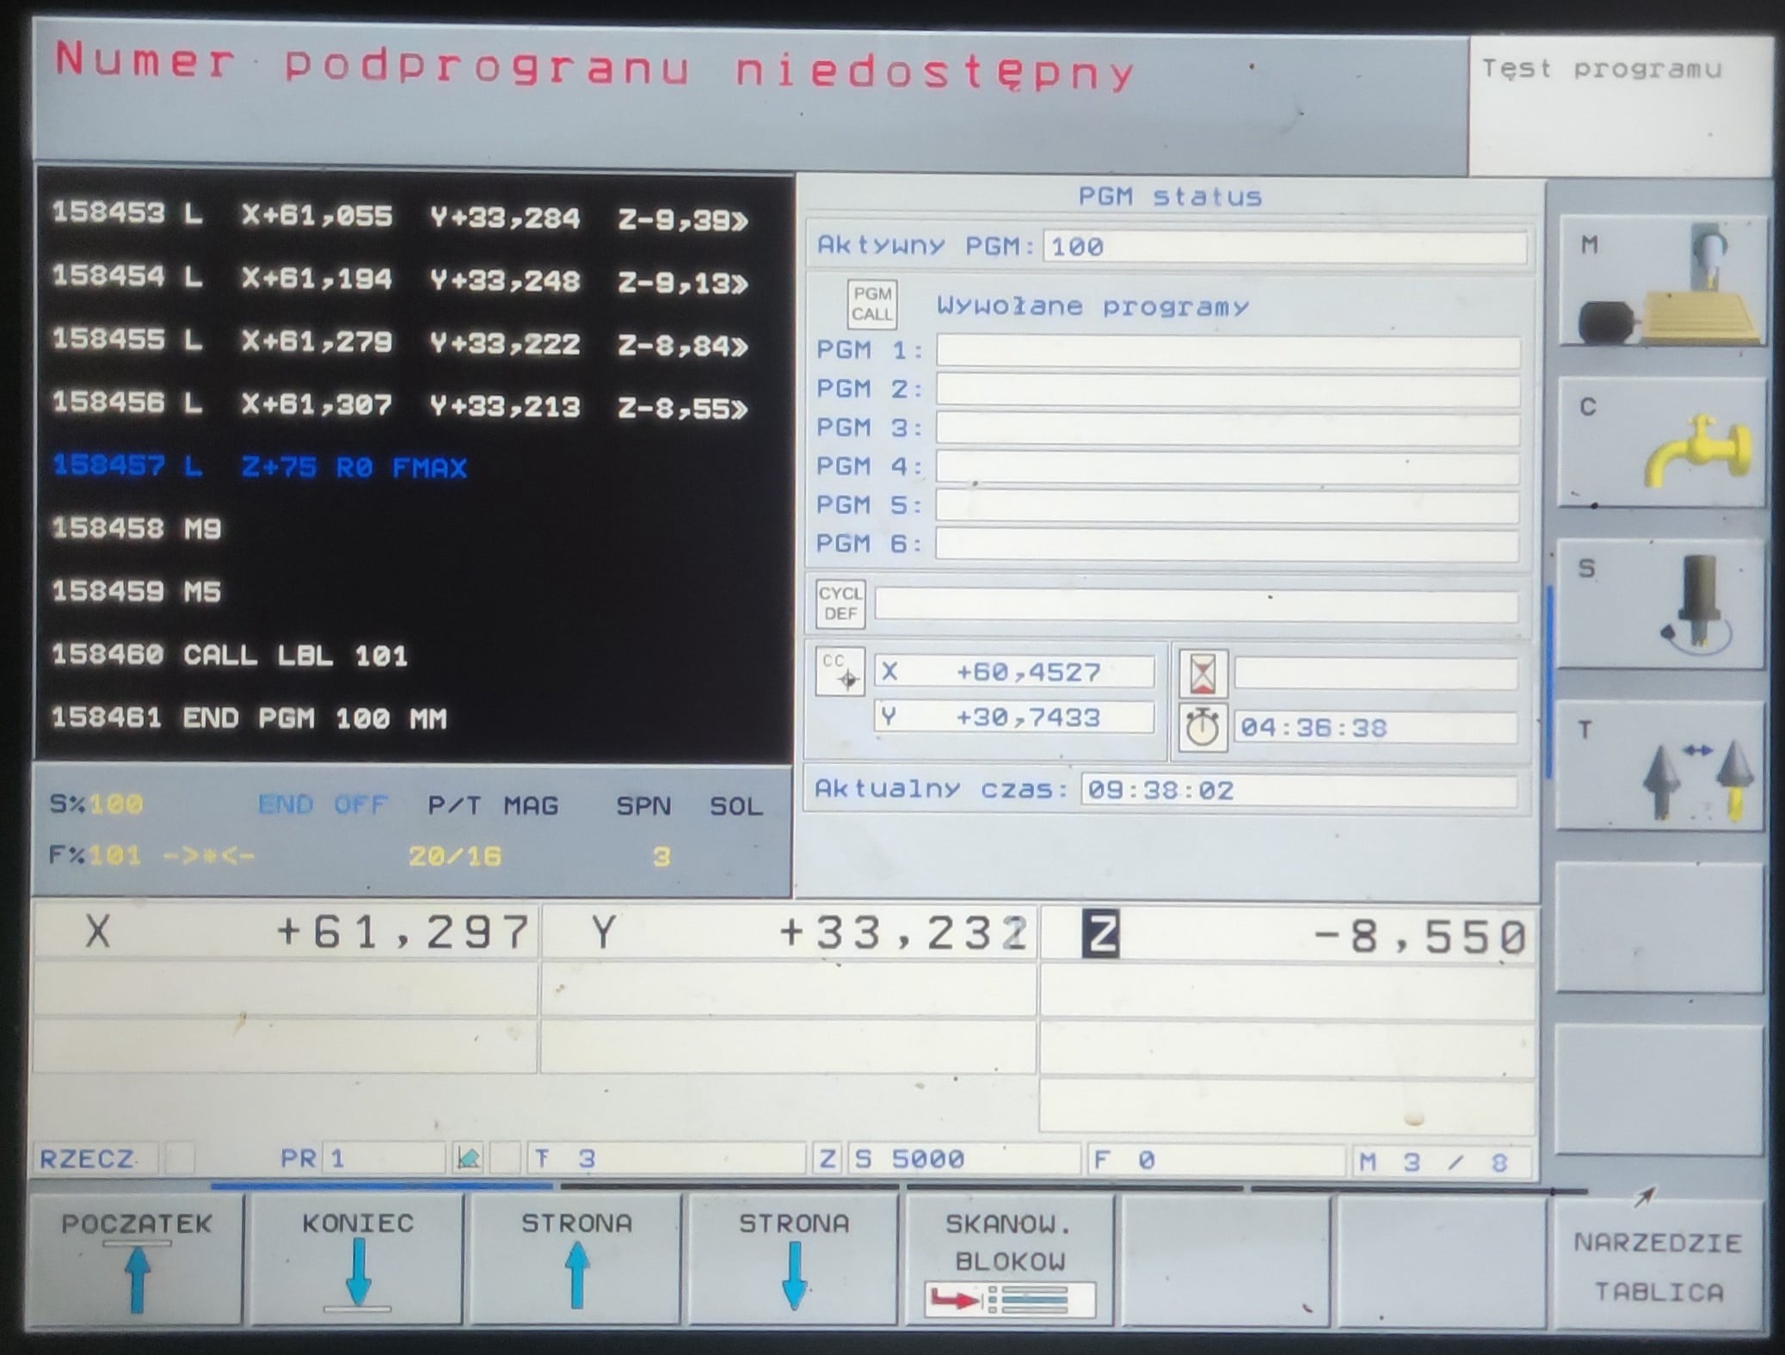Image resolution: width=1785 pixels, height=1355 pixels.
Task: Click the T tool change icon
Action: [1660, 767]
